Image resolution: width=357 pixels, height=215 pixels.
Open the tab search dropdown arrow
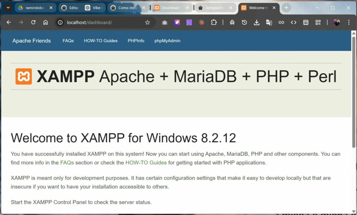(x=8, y=8)
